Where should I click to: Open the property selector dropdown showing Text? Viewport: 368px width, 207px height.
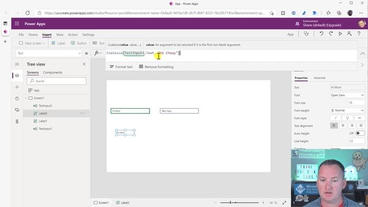point(49,53)
